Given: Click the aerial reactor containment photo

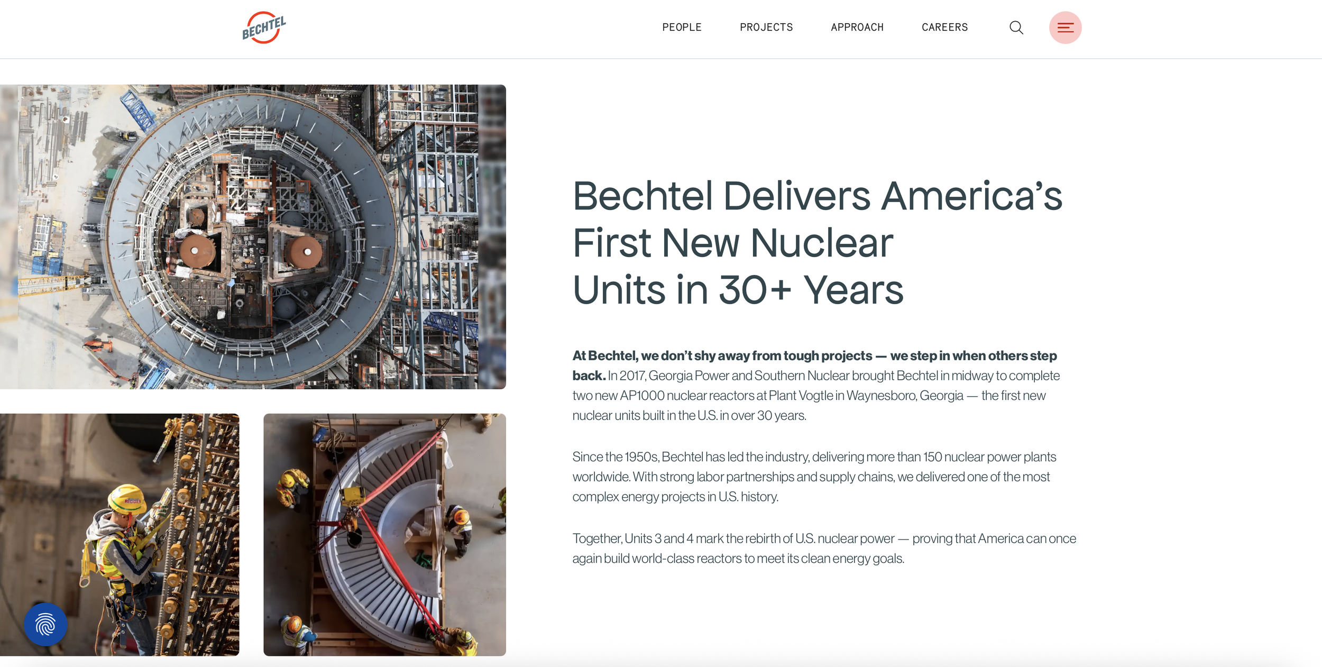Looking at the screenshot, I should pyautogui.click(x=253, y=236).
